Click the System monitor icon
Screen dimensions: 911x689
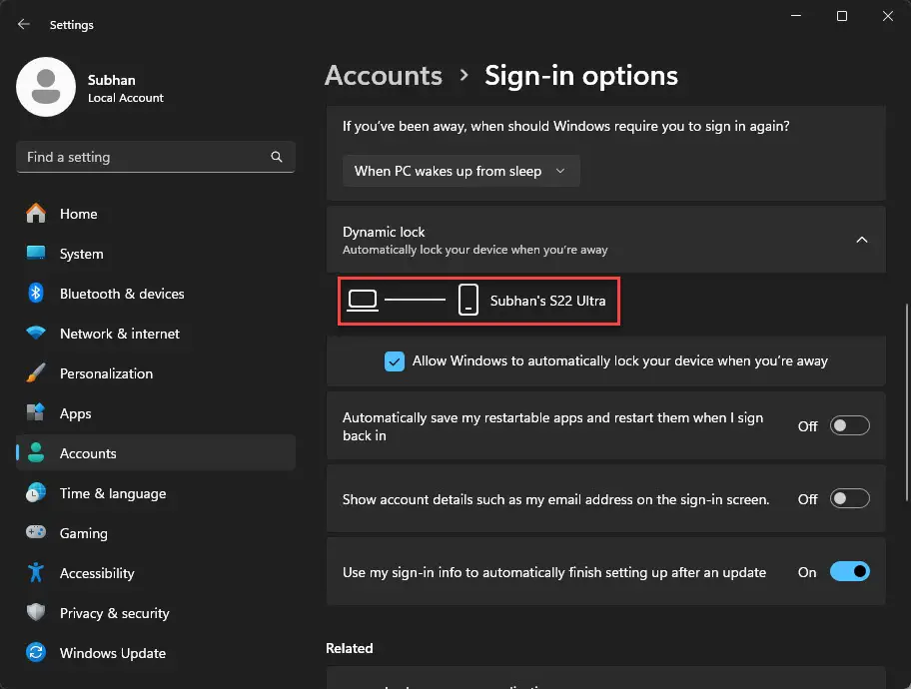pos(36,254)
